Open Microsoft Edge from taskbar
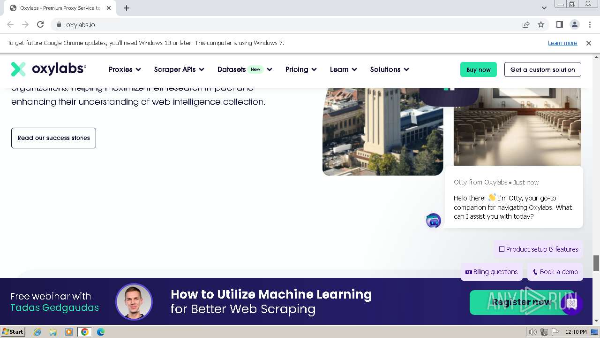 [101, 332]
